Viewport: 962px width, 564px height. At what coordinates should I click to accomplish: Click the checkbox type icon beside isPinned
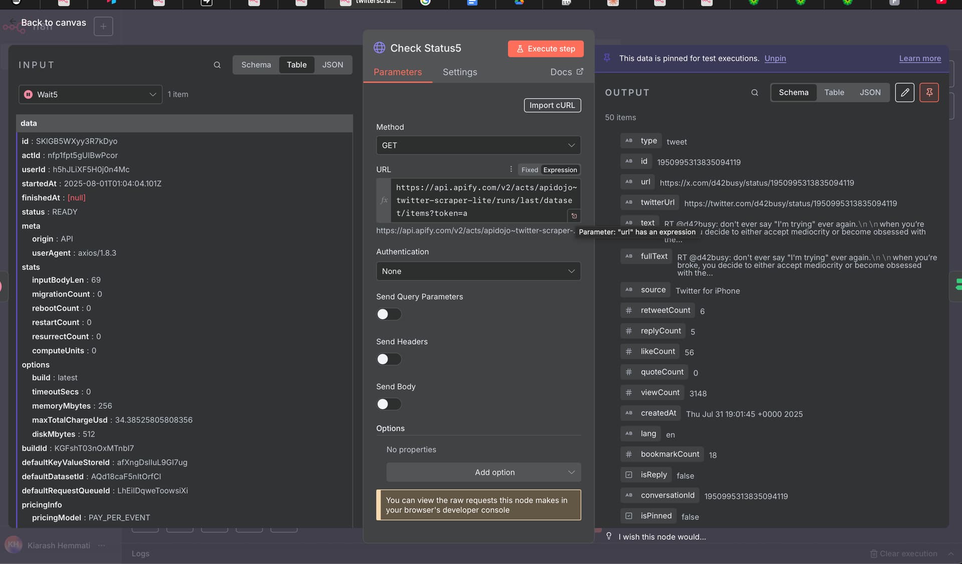tap(629, 516)
